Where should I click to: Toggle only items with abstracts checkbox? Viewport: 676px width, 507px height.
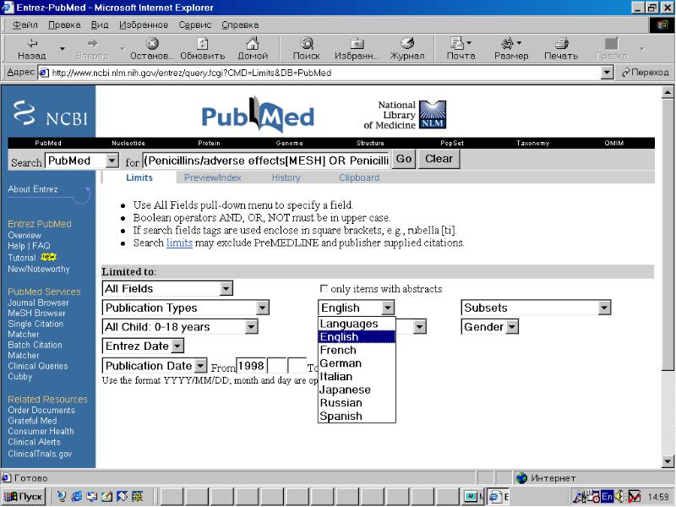click(x=324, y=288)
